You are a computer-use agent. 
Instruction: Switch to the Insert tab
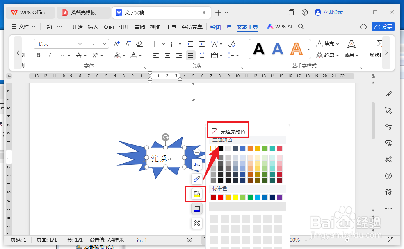point(93,27)
